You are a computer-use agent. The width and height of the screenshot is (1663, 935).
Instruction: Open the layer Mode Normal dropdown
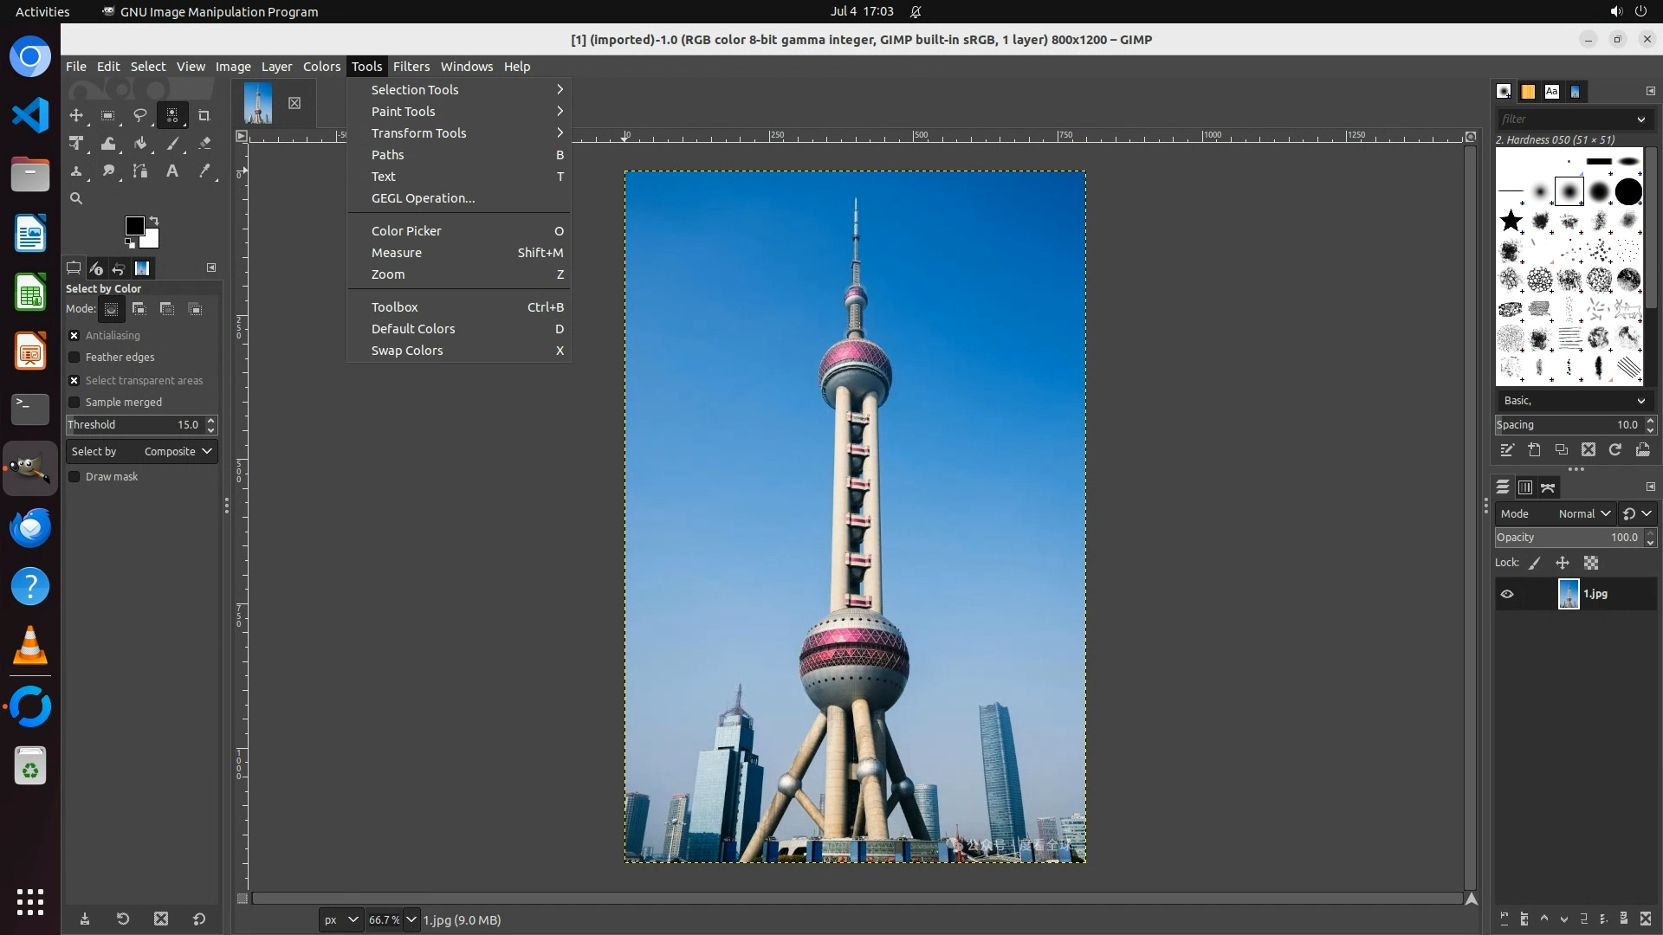pos(1583,514)
